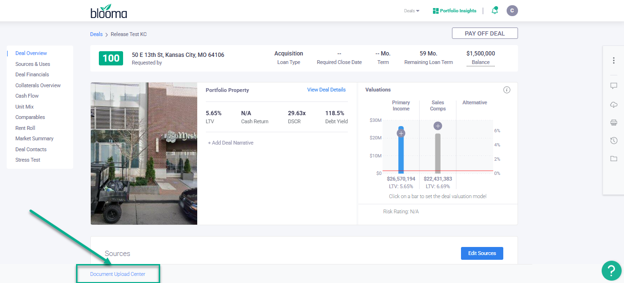
Task: Open the three-dot more options menu
Action: pos(614,61)
